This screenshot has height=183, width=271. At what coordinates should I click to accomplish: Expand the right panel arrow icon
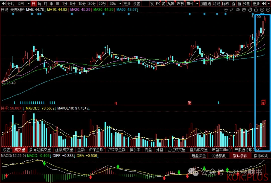(263, 4)
